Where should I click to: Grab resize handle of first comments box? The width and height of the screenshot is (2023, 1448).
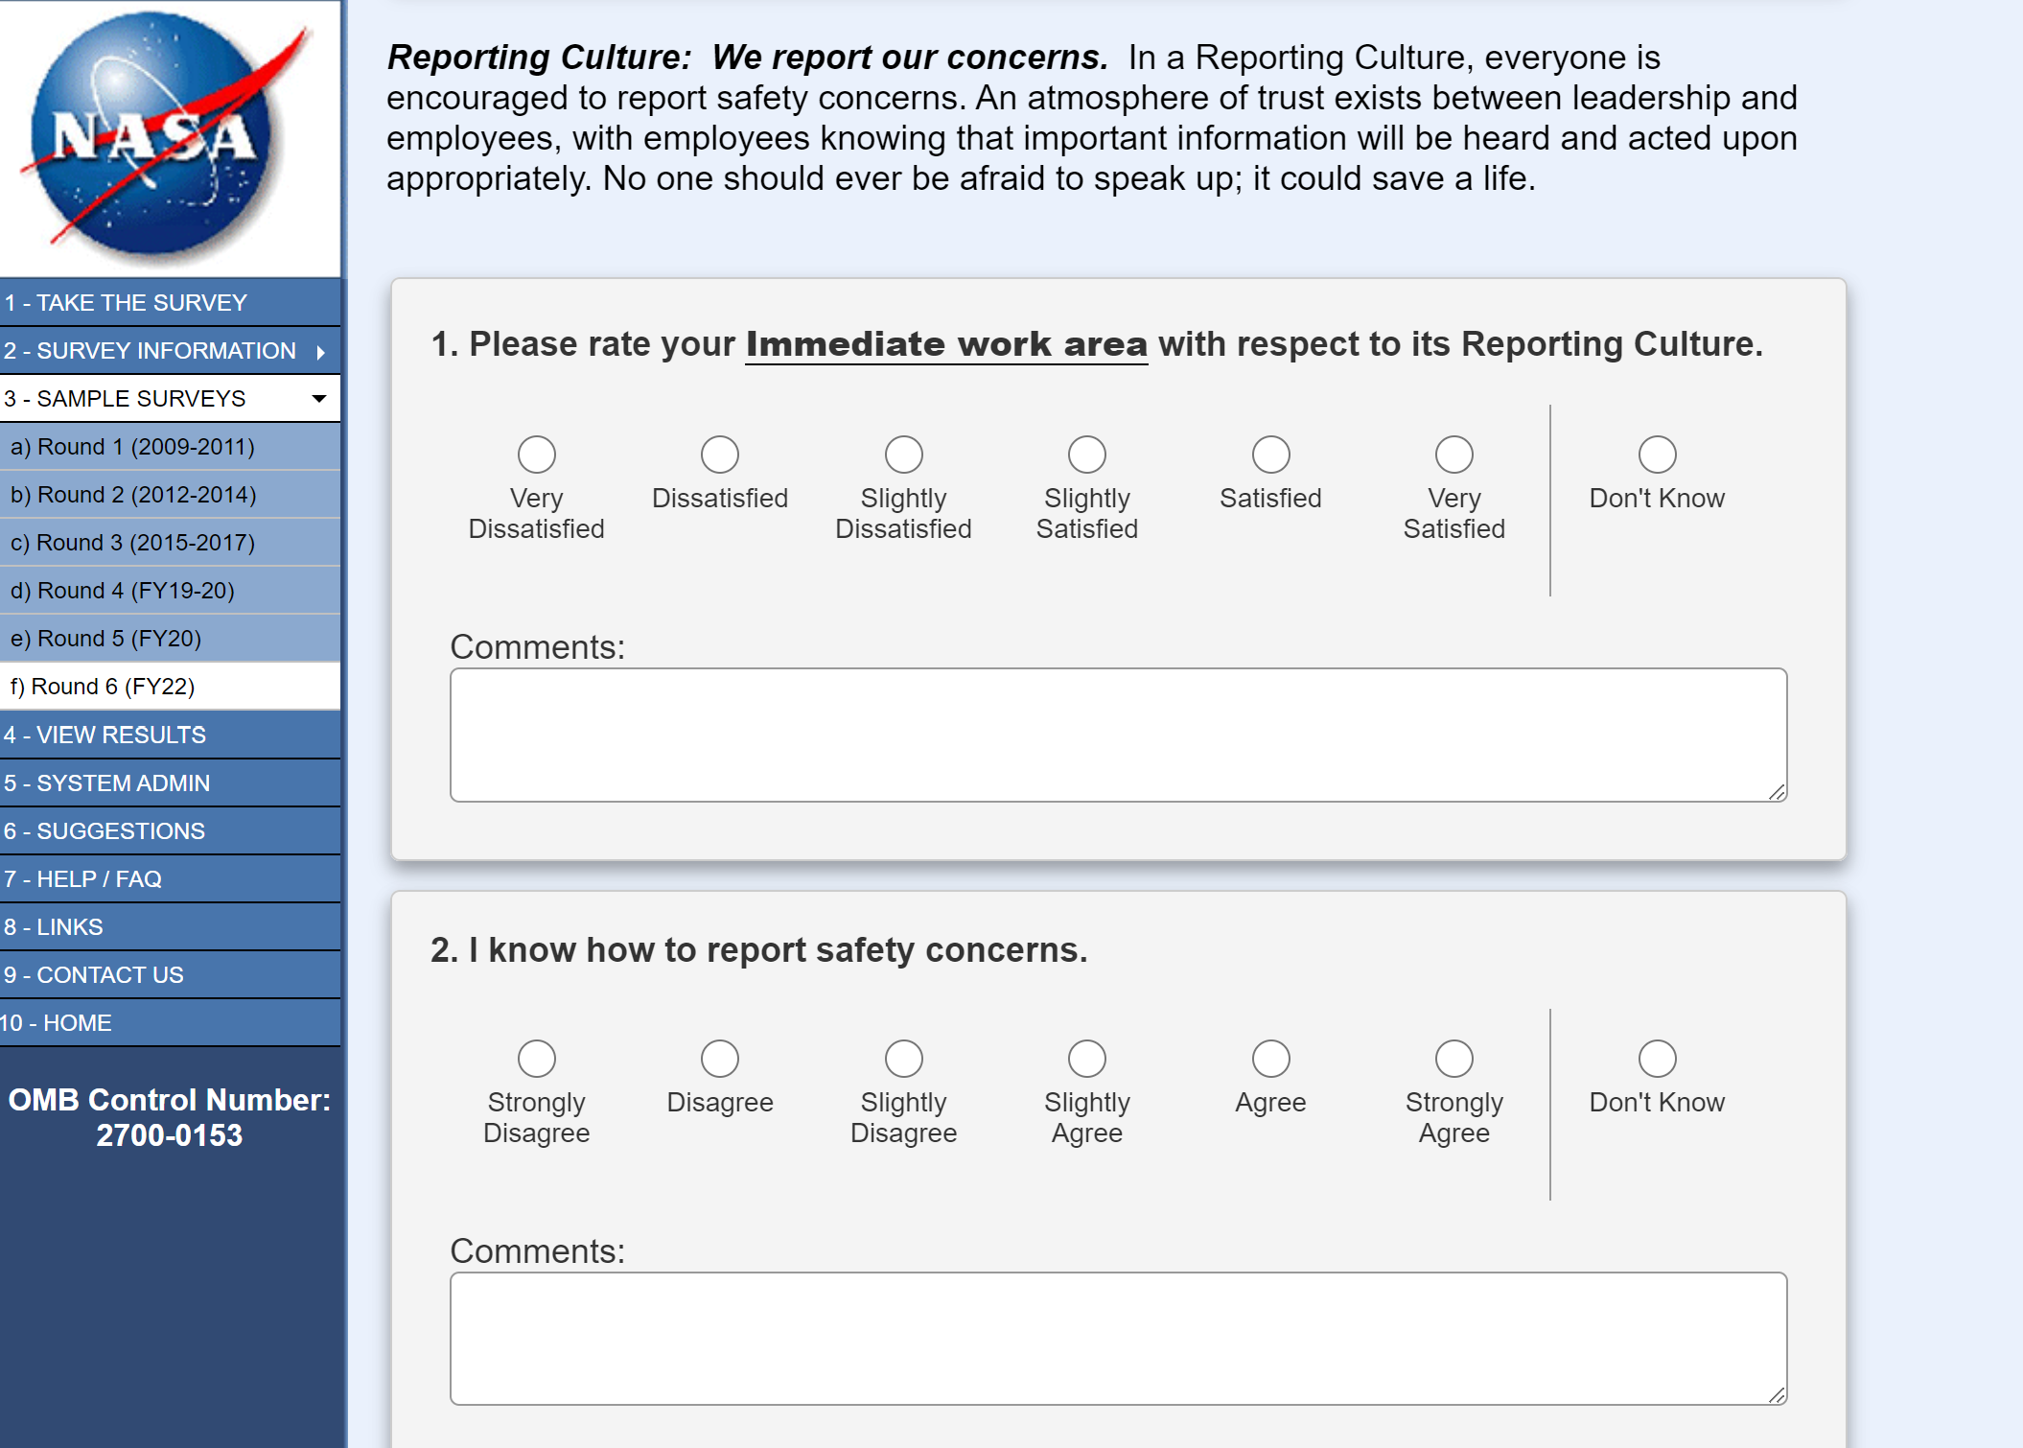(1777, 792)
